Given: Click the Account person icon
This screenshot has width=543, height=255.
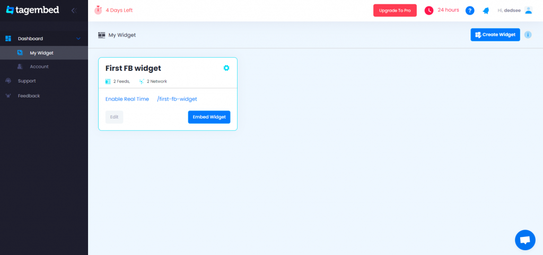Looking at the screenshot, I should (x=20, y=66).
